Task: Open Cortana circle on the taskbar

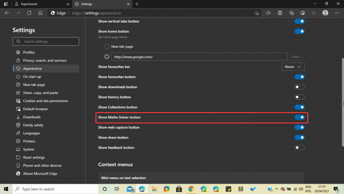Action: coord(105,189)
